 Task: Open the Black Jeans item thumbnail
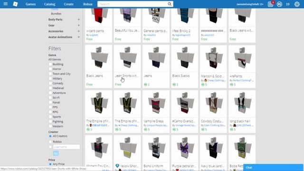(x=98, y=58)
